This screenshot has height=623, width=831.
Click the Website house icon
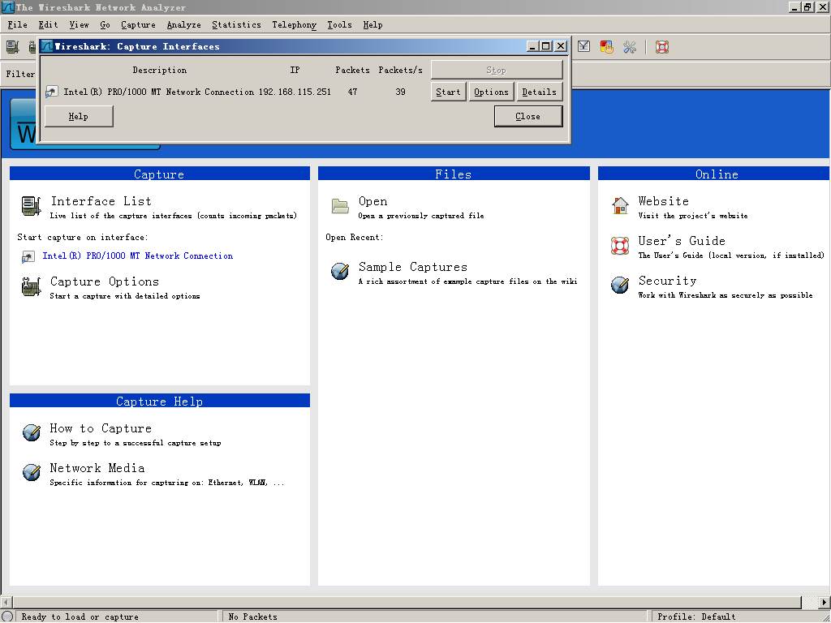click(x=619, y=205)
